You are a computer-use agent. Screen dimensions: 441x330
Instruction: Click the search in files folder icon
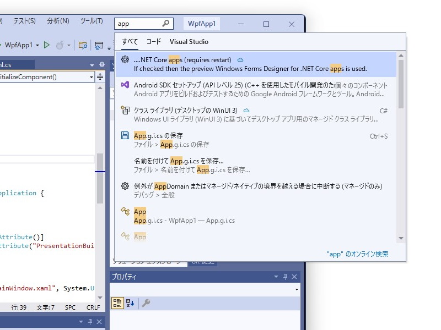(83, 45)
